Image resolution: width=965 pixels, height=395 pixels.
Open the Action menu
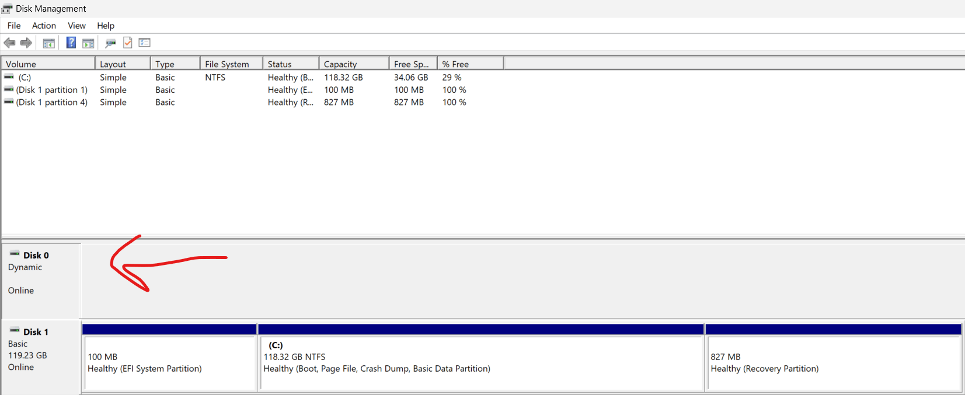[x=44, y=26]
